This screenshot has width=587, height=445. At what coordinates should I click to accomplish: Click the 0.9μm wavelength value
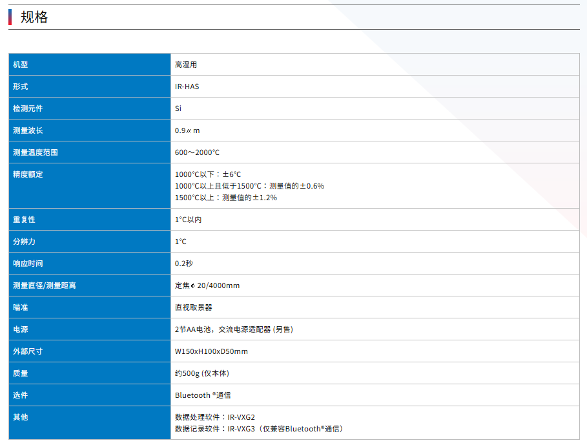[x=187, y=130]
